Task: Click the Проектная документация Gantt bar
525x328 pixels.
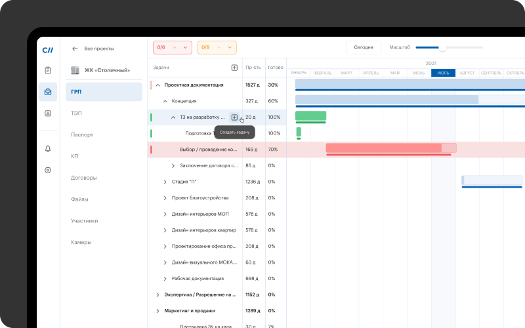Action: point(409,84)
